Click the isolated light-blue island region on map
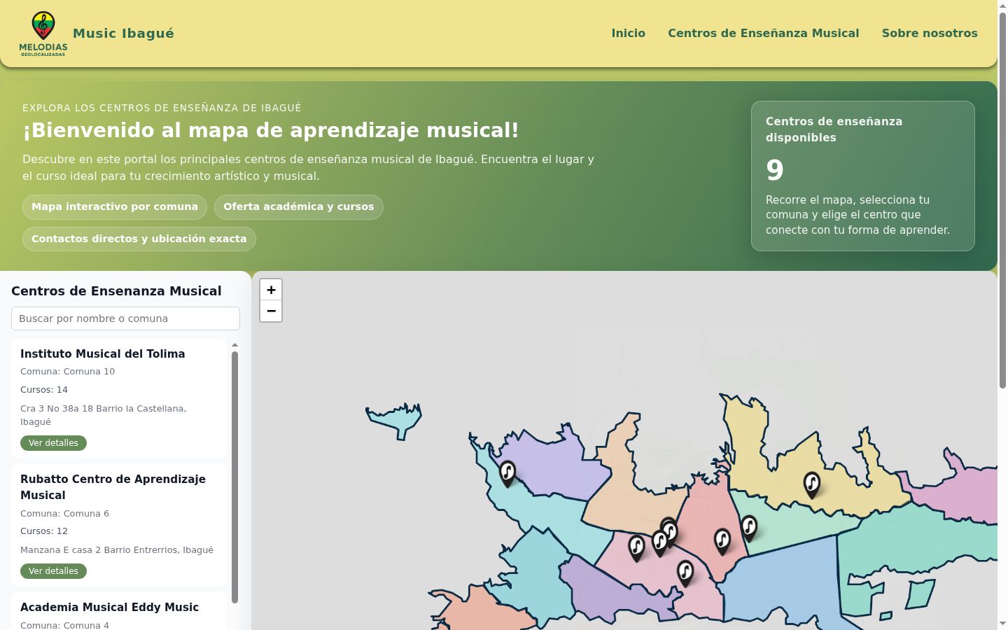 pyautogui.click(x=394, y=419)
